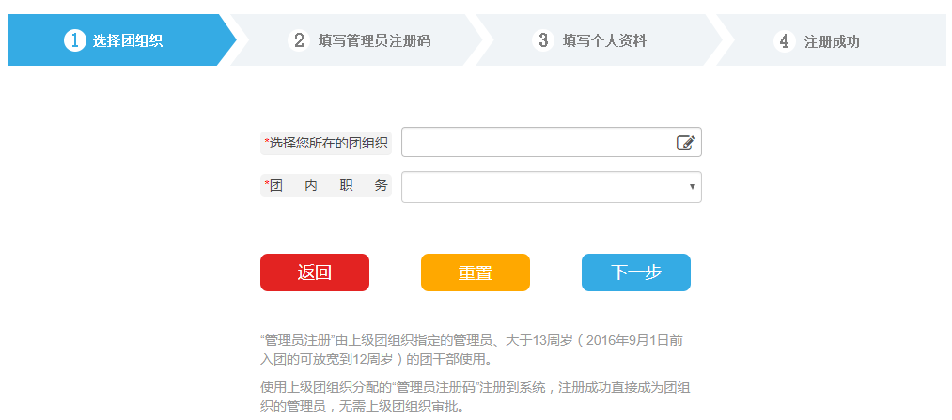Switch to the 选择团组织 step tab label
Viewport: 952px width, 420px height.
pos(128,41)
